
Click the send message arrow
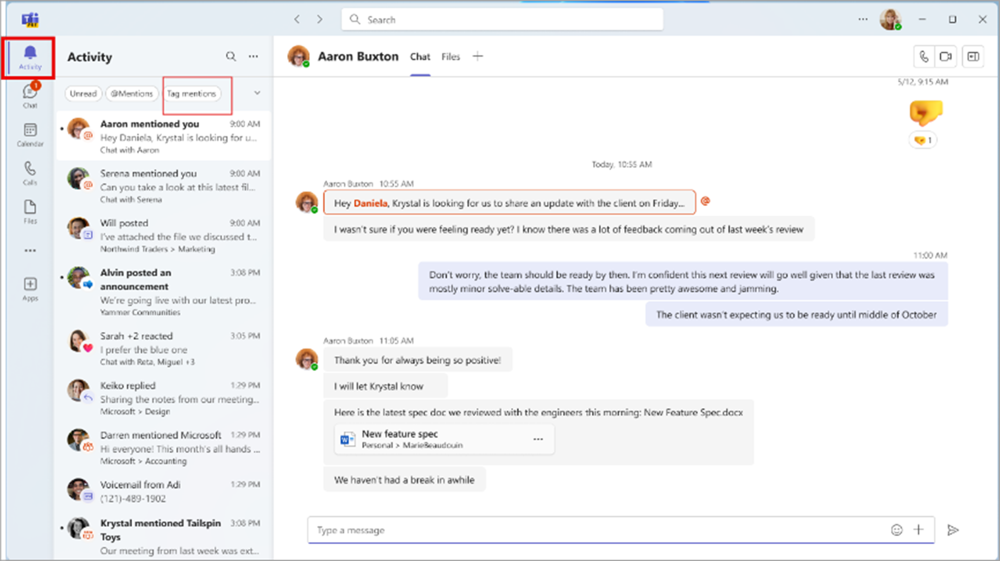[x=953, y=530]
